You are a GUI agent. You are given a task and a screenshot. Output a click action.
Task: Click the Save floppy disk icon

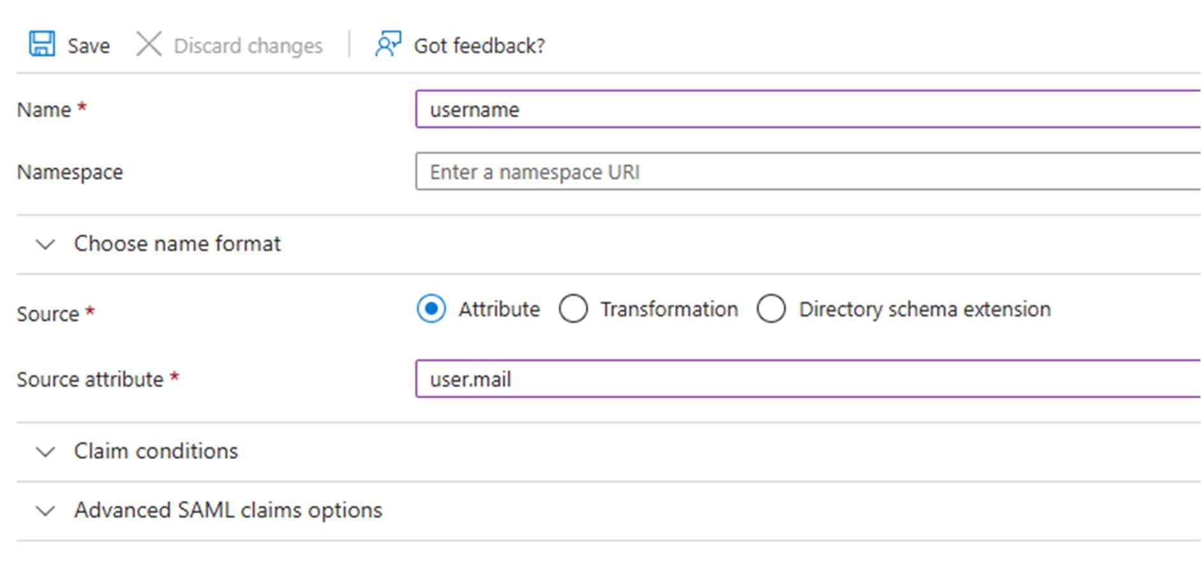(x=42, y=45)
